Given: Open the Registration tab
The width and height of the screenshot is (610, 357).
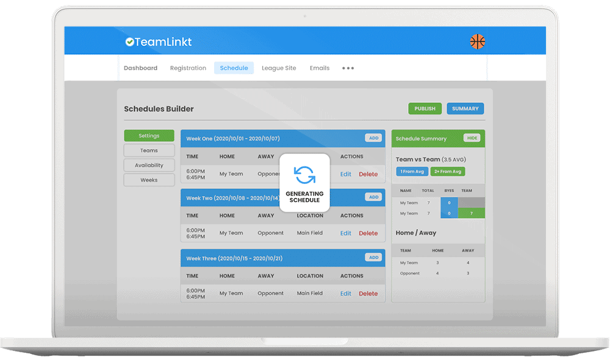Looking at the screenshot, I should [188, 68].
